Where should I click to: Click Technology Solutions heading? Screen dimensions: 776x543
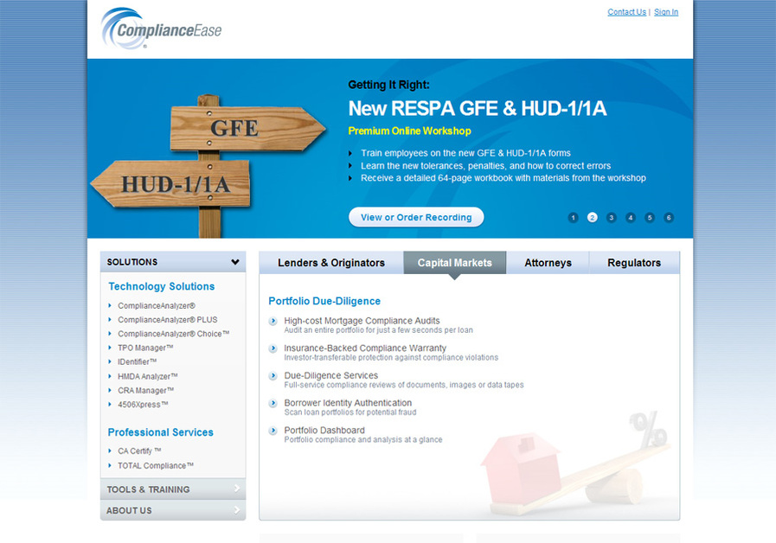161,286
